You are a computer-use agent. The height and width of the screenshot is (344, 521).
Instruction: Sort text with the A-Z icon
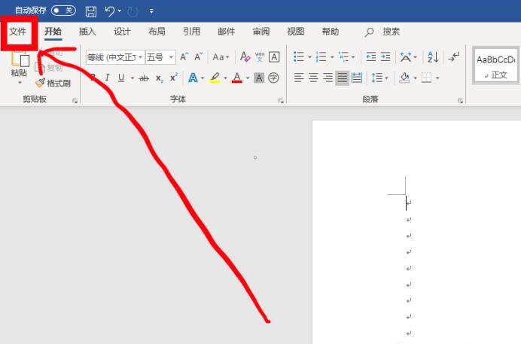433,57
